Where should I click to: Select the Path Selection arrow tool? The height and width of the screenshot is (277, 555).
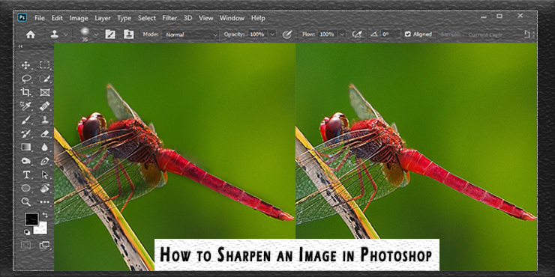coord(44,175)
